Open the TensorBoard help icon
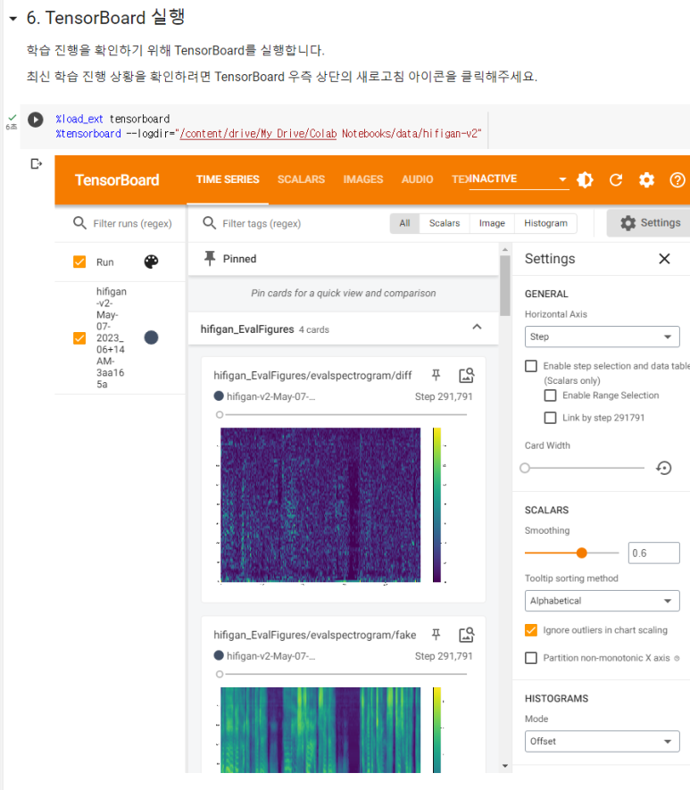 (678, 179)
